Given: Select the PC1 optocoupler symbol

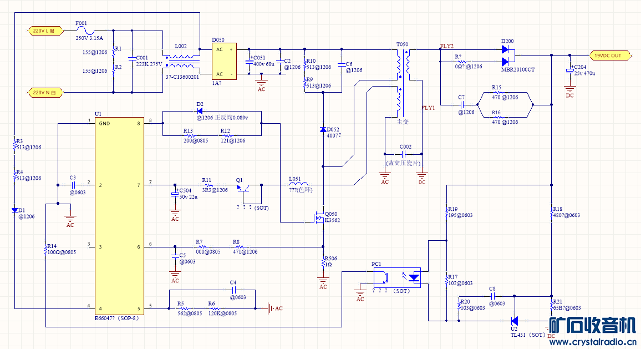Looking at the screenshot, I should tap(398, 277).
